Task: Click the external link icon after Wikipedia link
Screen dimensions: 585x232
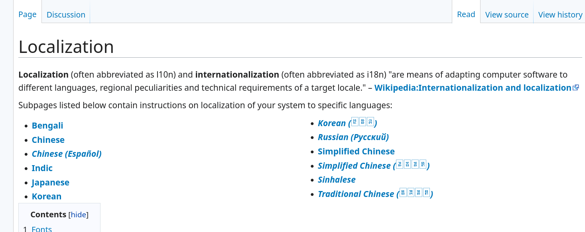Action: pos(576,88)
